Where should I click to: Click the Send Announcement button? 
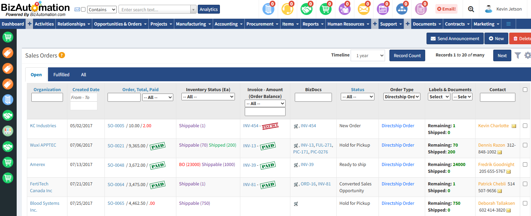[x=455, y=38]
